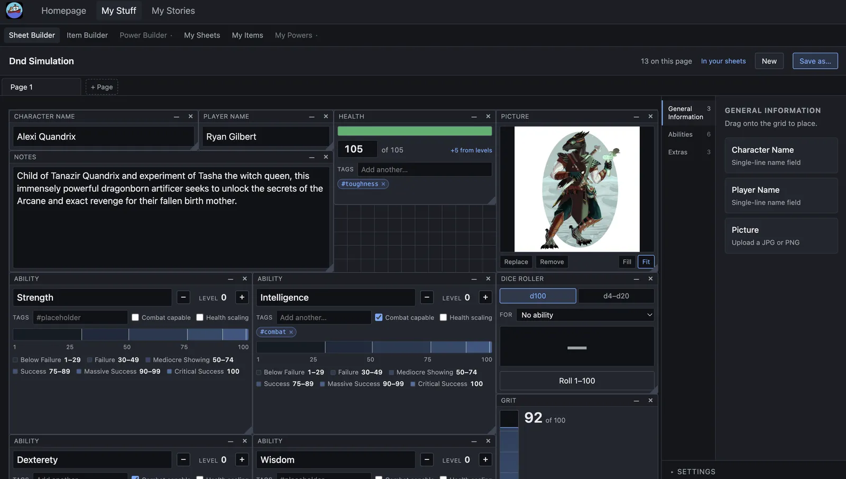The height and width of the screenshot is (479, 846).
Task: Set picture to Fit mode
Action: 646,262
